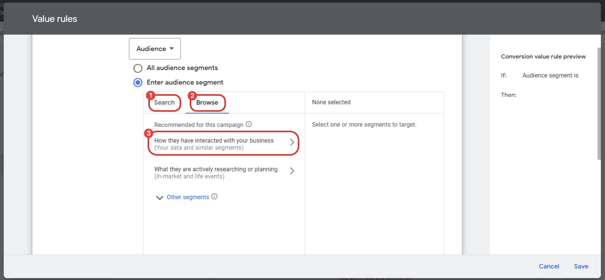This screenshot has width=605, height=280.
Task: Click arrow beside How they have interacted
Action: click(292, 142)
